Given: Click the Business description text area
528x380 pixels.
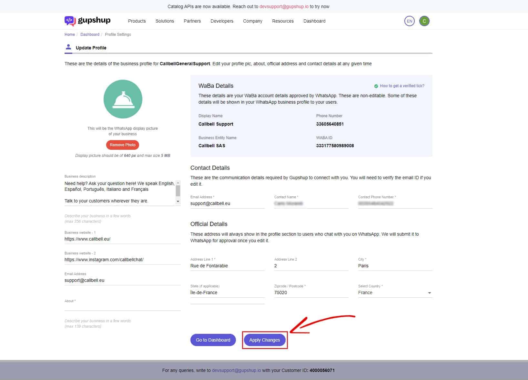Looking at the screenshot, I should pos(120,192).
